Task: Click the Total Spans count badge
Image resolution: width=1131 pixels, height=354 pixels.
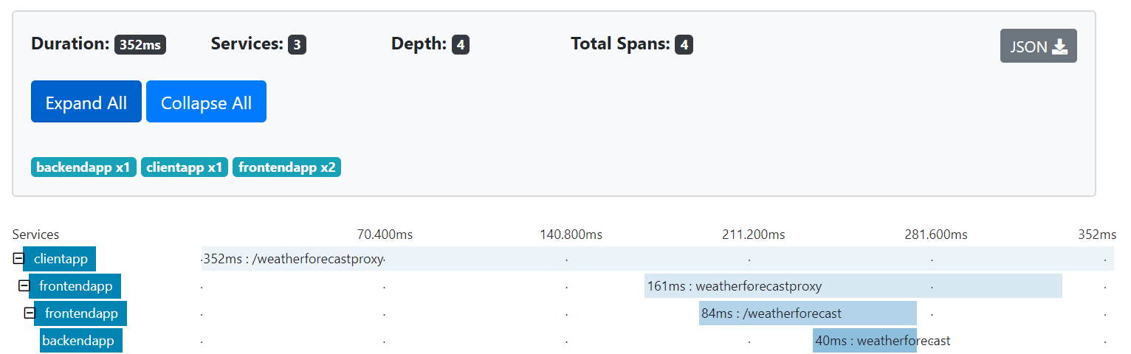Action: point(684,45)
